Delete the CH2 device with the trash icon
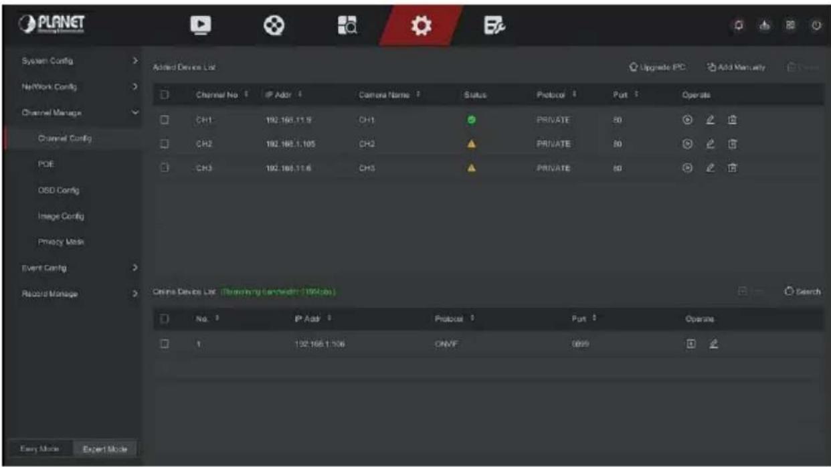Image resolution: width=831 pixels, height=467 pixels. tap(732, 144)
